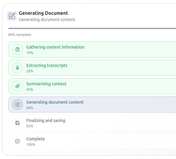Select the 'Finalizing and saving' step title

pos(46,121)
